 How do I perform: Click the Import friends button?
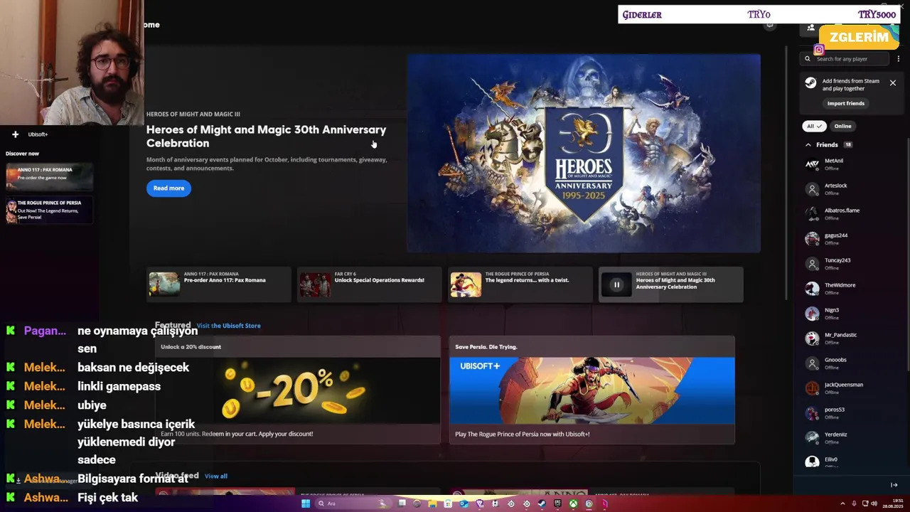click(845, 104)
